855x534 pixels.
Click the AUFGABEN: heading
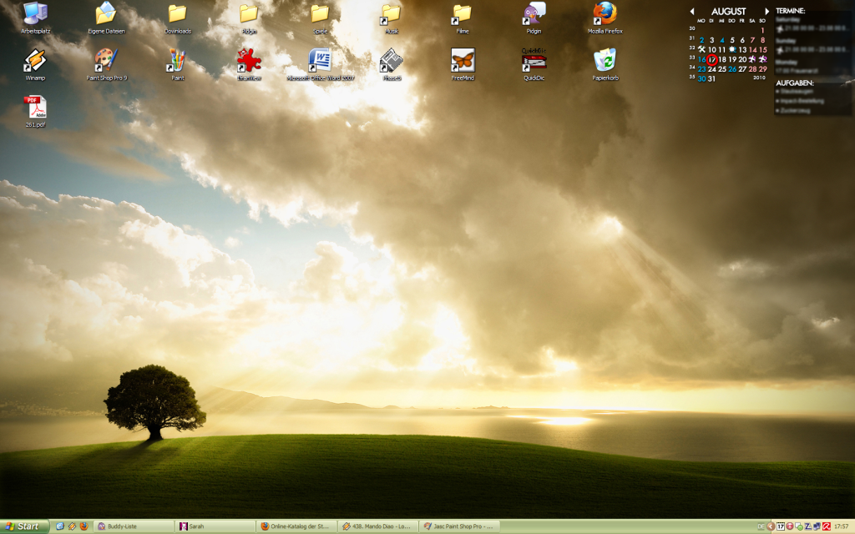(x=795, y=83)
